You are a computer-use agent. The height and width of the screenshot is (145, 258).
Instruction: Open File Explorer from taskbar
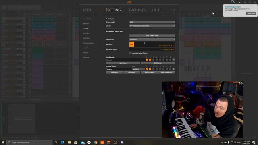coord(69,142)
